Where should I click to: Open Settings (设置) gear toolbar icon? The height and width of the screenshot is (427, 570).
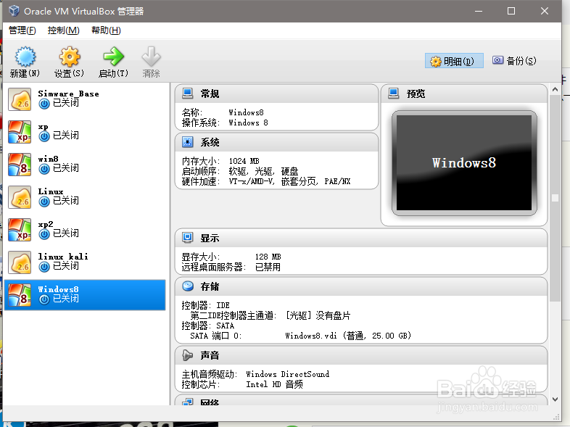[70, 57]
